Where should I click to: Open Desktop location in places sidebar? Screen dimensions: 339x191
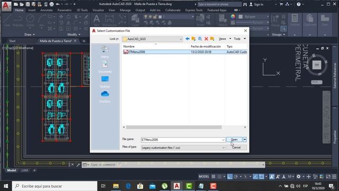pyautogui.click(x=105, y=82)
